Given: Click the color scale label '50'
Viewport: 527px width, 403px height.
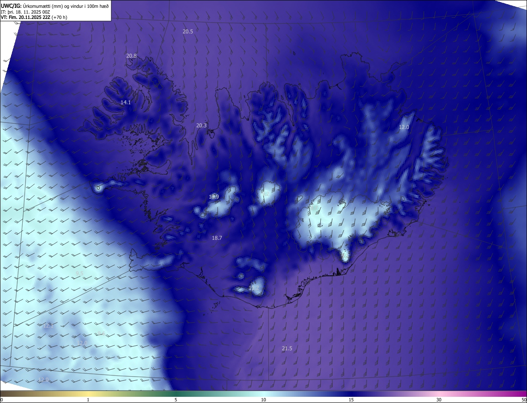Looking at the screenshot, I should 524,400.
